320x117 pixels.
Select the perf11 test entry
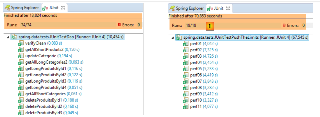(x=196, y=107)
